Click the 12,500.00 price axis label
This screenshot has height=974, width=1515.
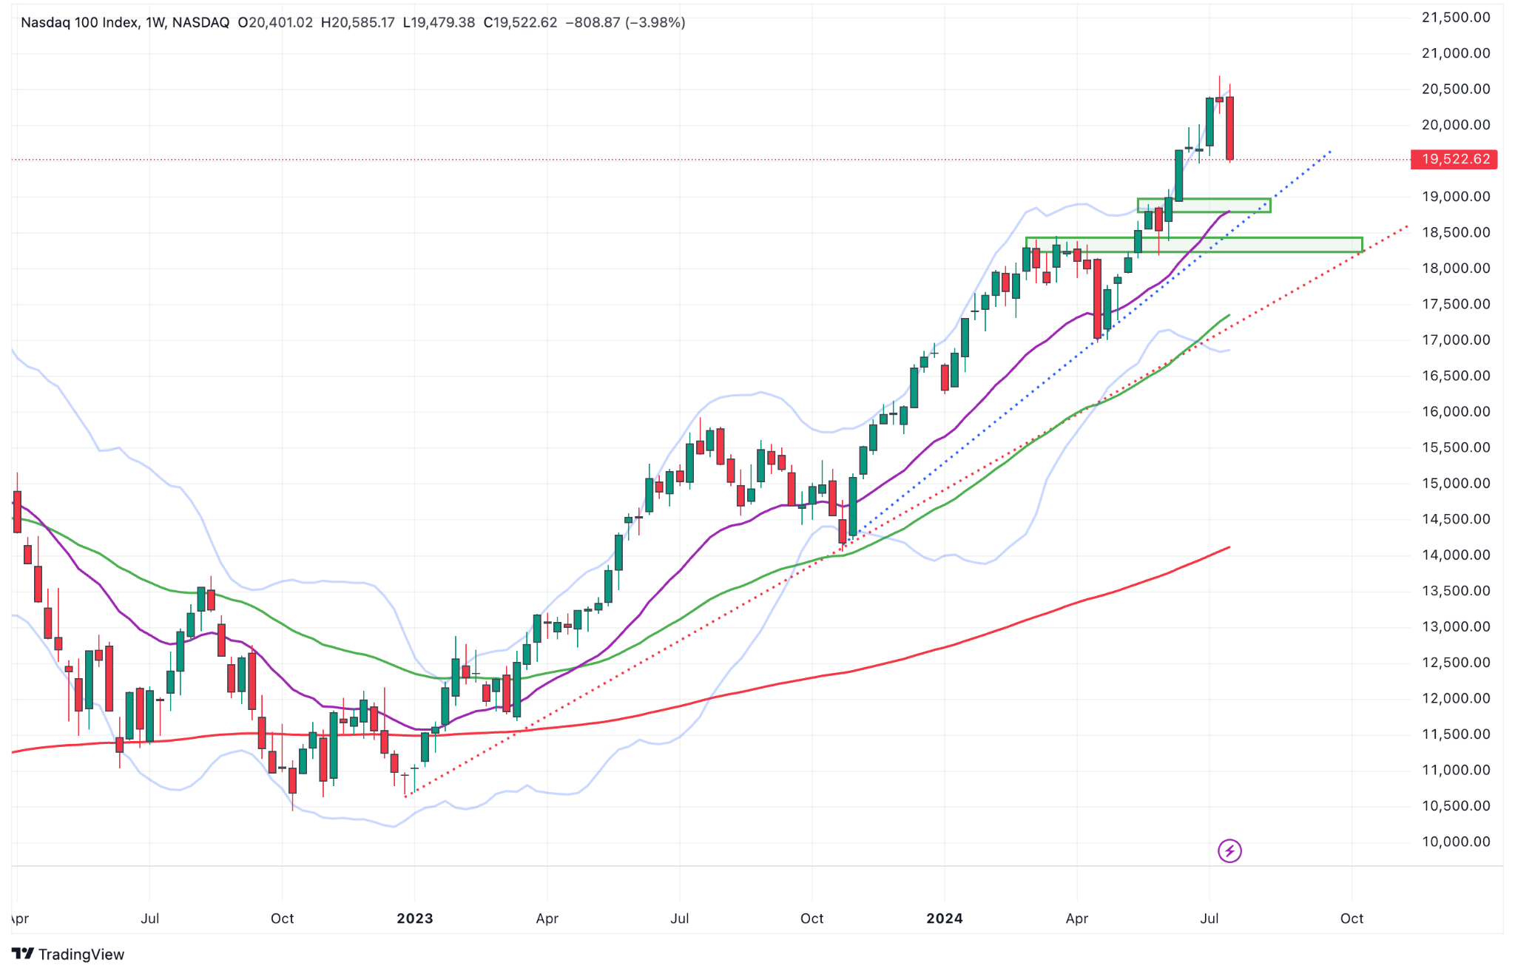click(x=1456, y=663)
